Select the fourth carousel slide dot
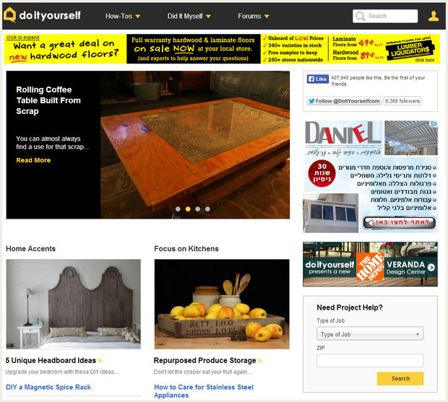The height and width of the screenshot is (402, 448). [207, 209]
